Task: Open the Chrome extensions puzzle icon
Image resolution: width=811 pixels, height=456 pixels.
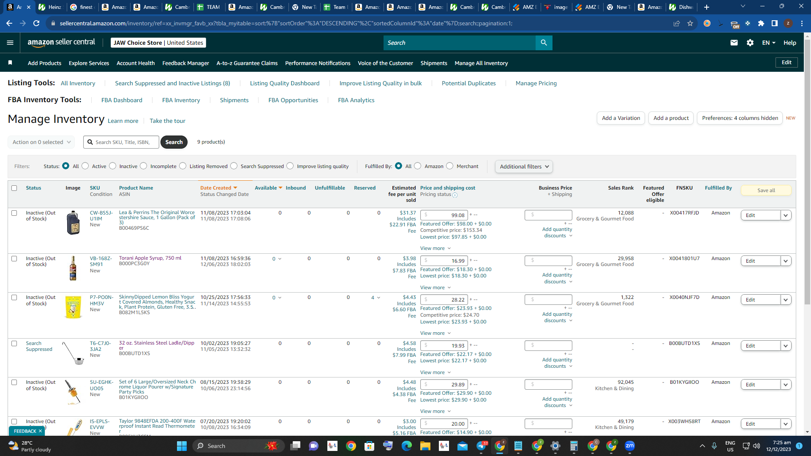Action: click(x=761, y=23)
